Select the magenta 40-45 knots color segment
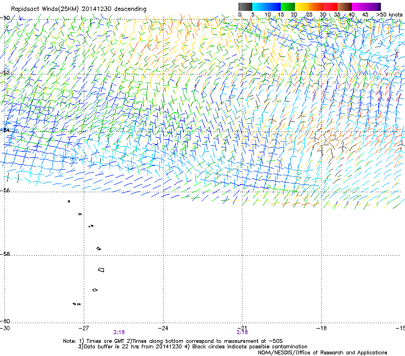 [x=359, y=7]
